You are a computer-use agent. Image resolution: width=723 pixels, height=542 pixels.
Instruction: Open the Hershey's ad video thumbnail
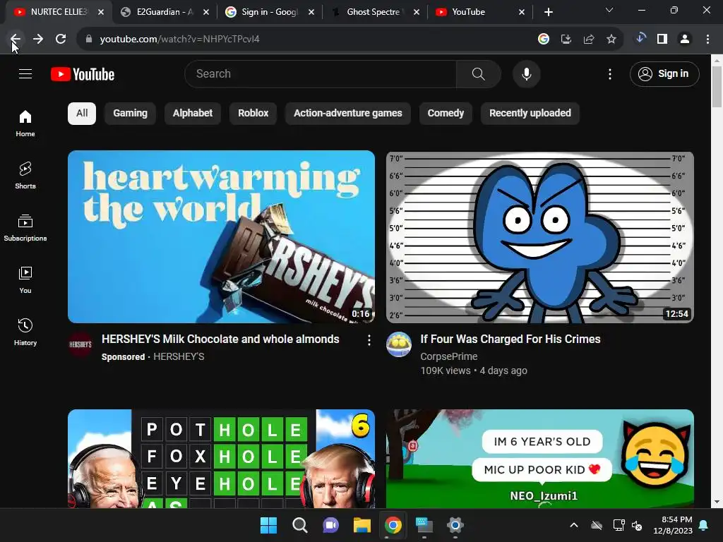click(221, 236)
